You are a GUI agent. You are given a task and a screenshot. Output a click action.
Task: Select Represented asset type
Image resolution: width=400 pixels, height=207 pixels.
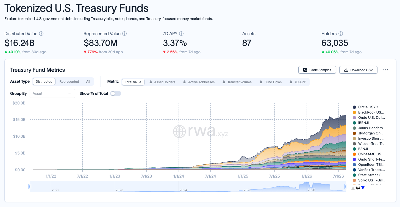tap(69, 82)
